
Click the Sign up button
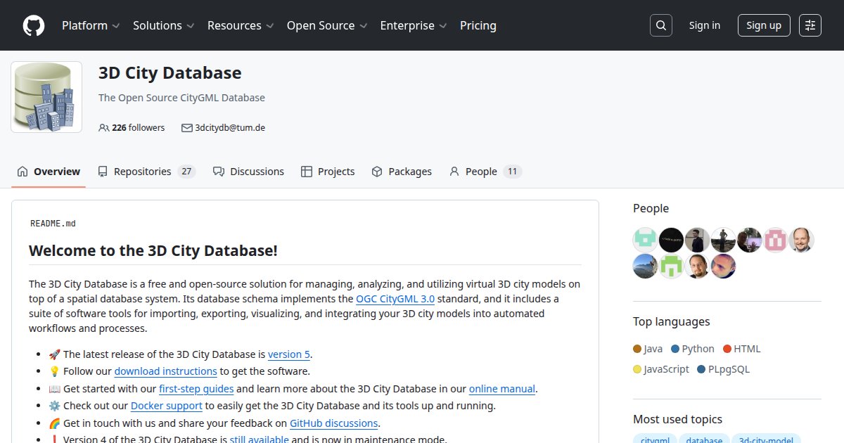click(764, 25)
